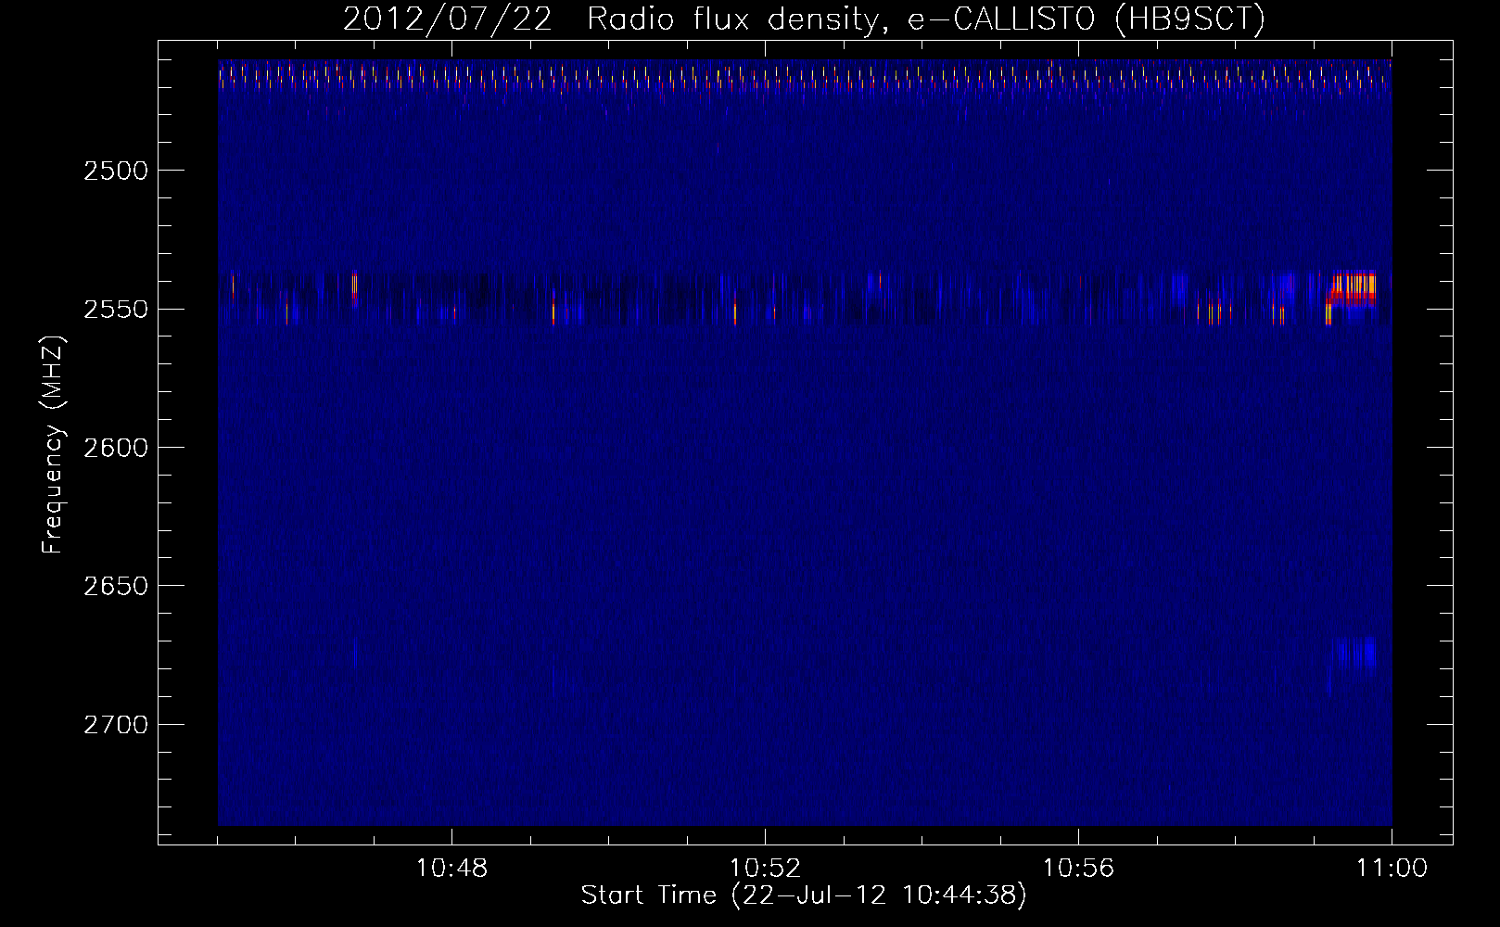This screenshot has width=1500, height=927.
Task: Click the red spike near 10:46 at 2545 MHz
Action: (x=354, y=288)
